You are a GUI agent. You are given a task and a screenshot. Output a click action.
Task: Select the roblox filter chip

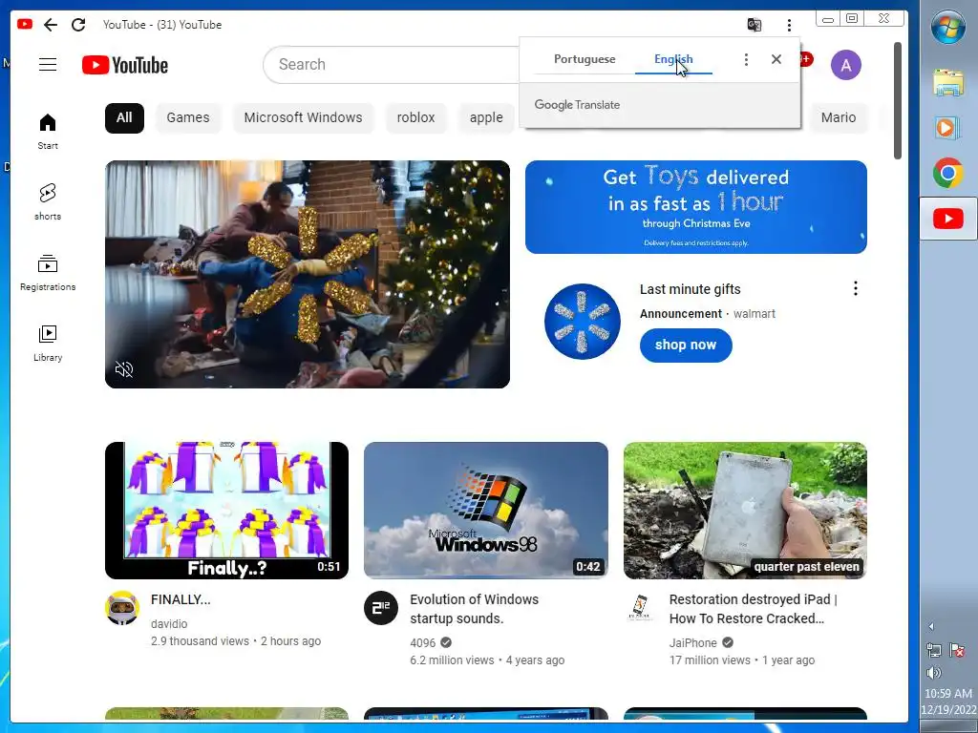(415, 117)
